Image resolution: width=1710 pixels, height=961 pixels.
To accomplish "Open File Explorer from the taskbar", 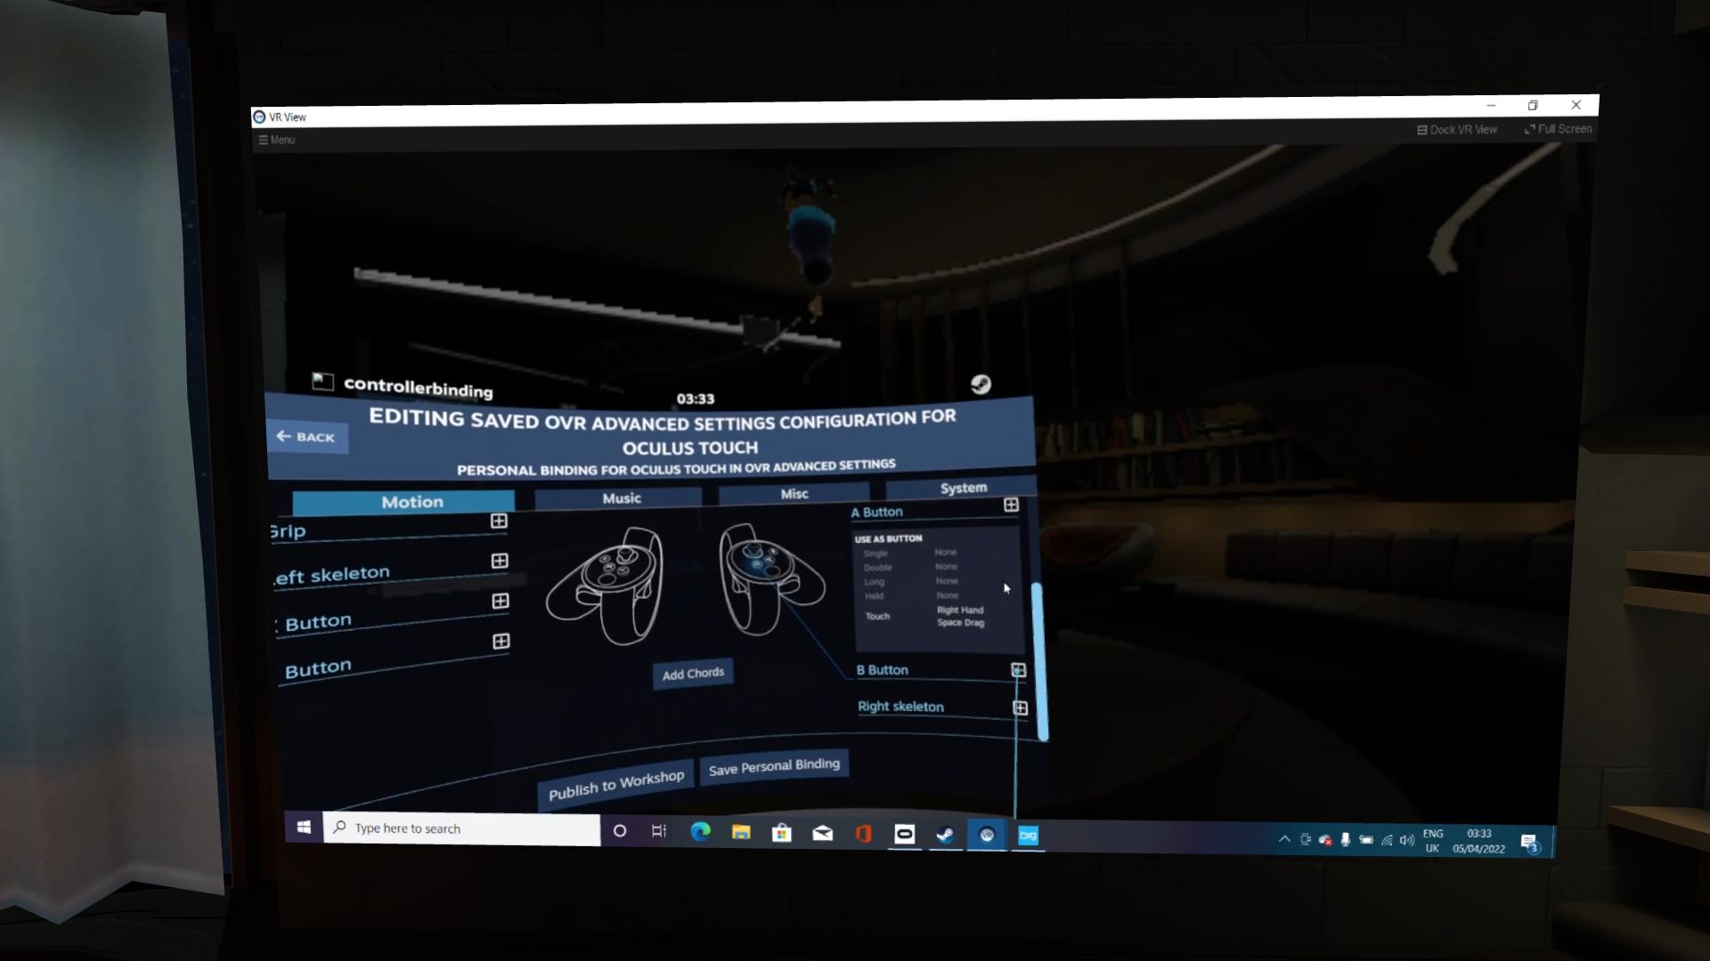I will click(741, 832).
